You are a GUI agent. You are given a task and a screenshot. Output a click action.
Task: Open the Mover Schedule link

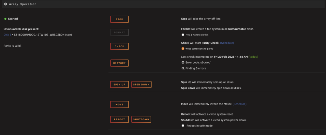(240, 104)
